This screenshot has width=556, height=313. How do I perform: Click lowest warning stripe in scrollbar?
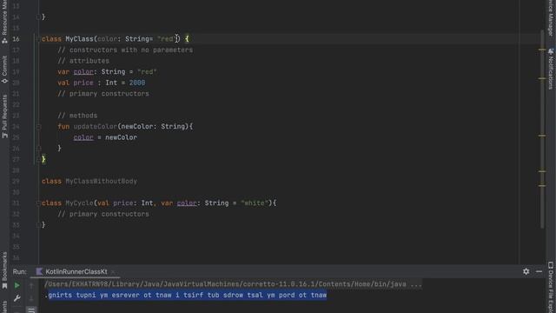[542, 185]
